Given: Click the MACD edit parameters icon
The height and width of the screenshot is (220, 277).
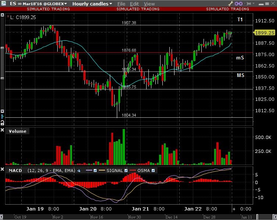Looking at the screenshot, I should 79,170.
